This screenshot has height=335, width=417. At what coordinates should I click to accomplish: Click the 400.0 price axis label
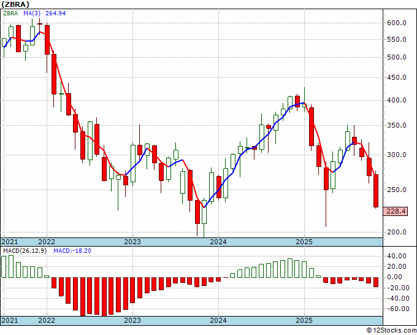(396, 100)
